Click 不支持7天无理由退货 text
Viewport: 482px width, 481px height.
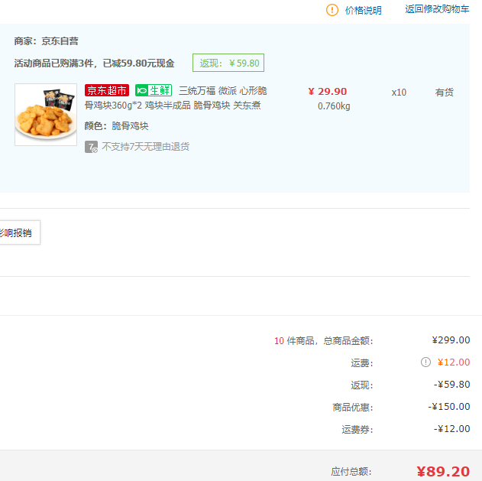[145, 147]
